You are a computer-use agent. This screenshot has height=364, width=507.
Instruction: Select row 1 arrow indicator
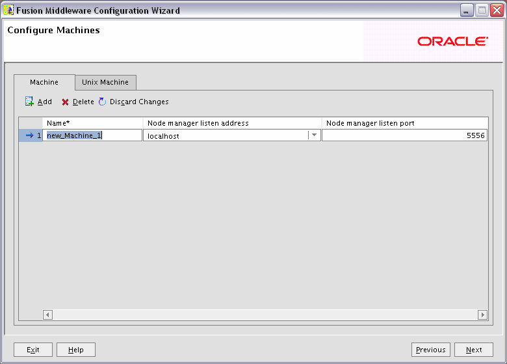point(29,135)
